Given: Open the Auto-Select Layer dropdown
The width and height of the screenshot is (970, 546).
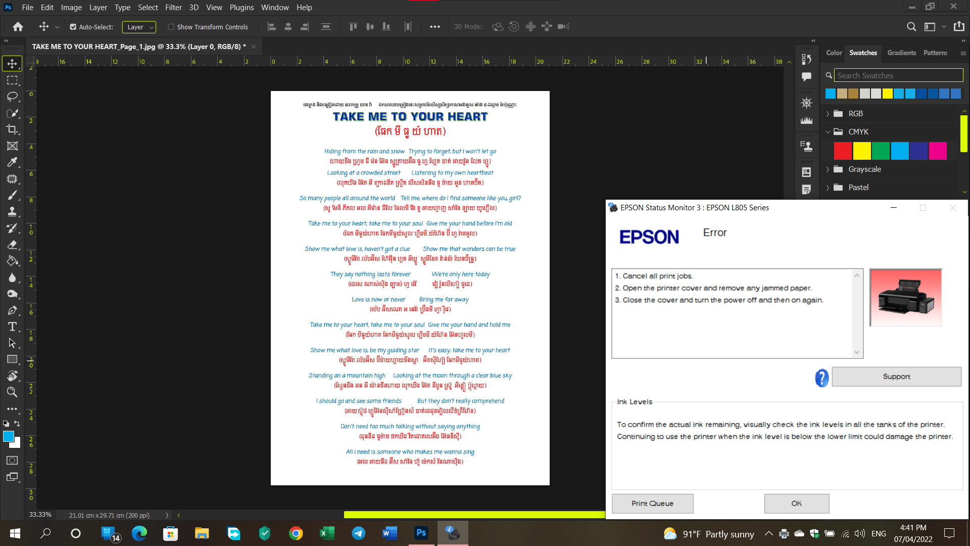Looking at the screenshot, I should (139, 27).
